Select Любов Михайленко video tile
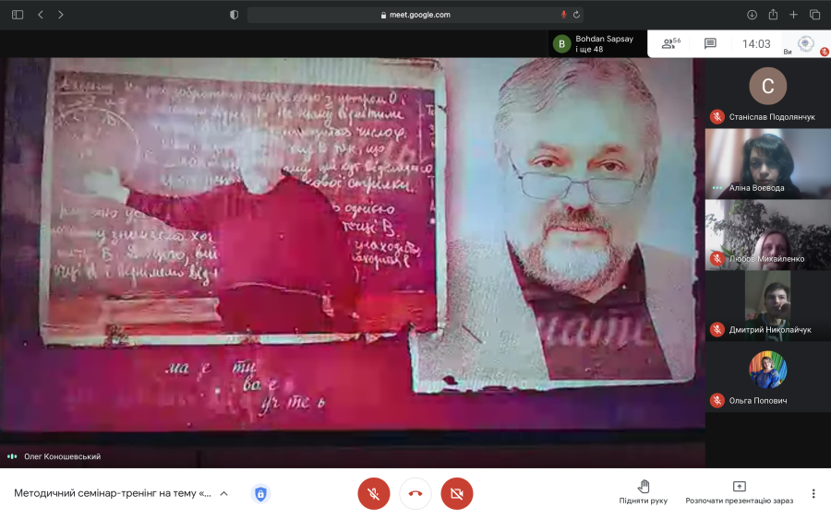Screen dimensions: 831x519 tap(768, 234)
